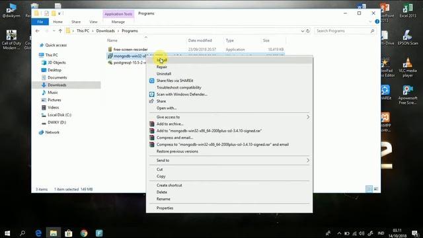Open Quick access in navigation pane
This screenshot has height=238, width=423.
click(x=56, y=46)
